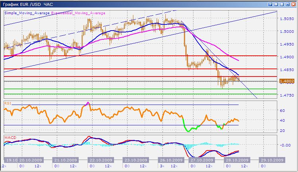Click the current price tag 1.4802
Image resolution: width=298 pixels, height=172 pixels.
(285, 82)
